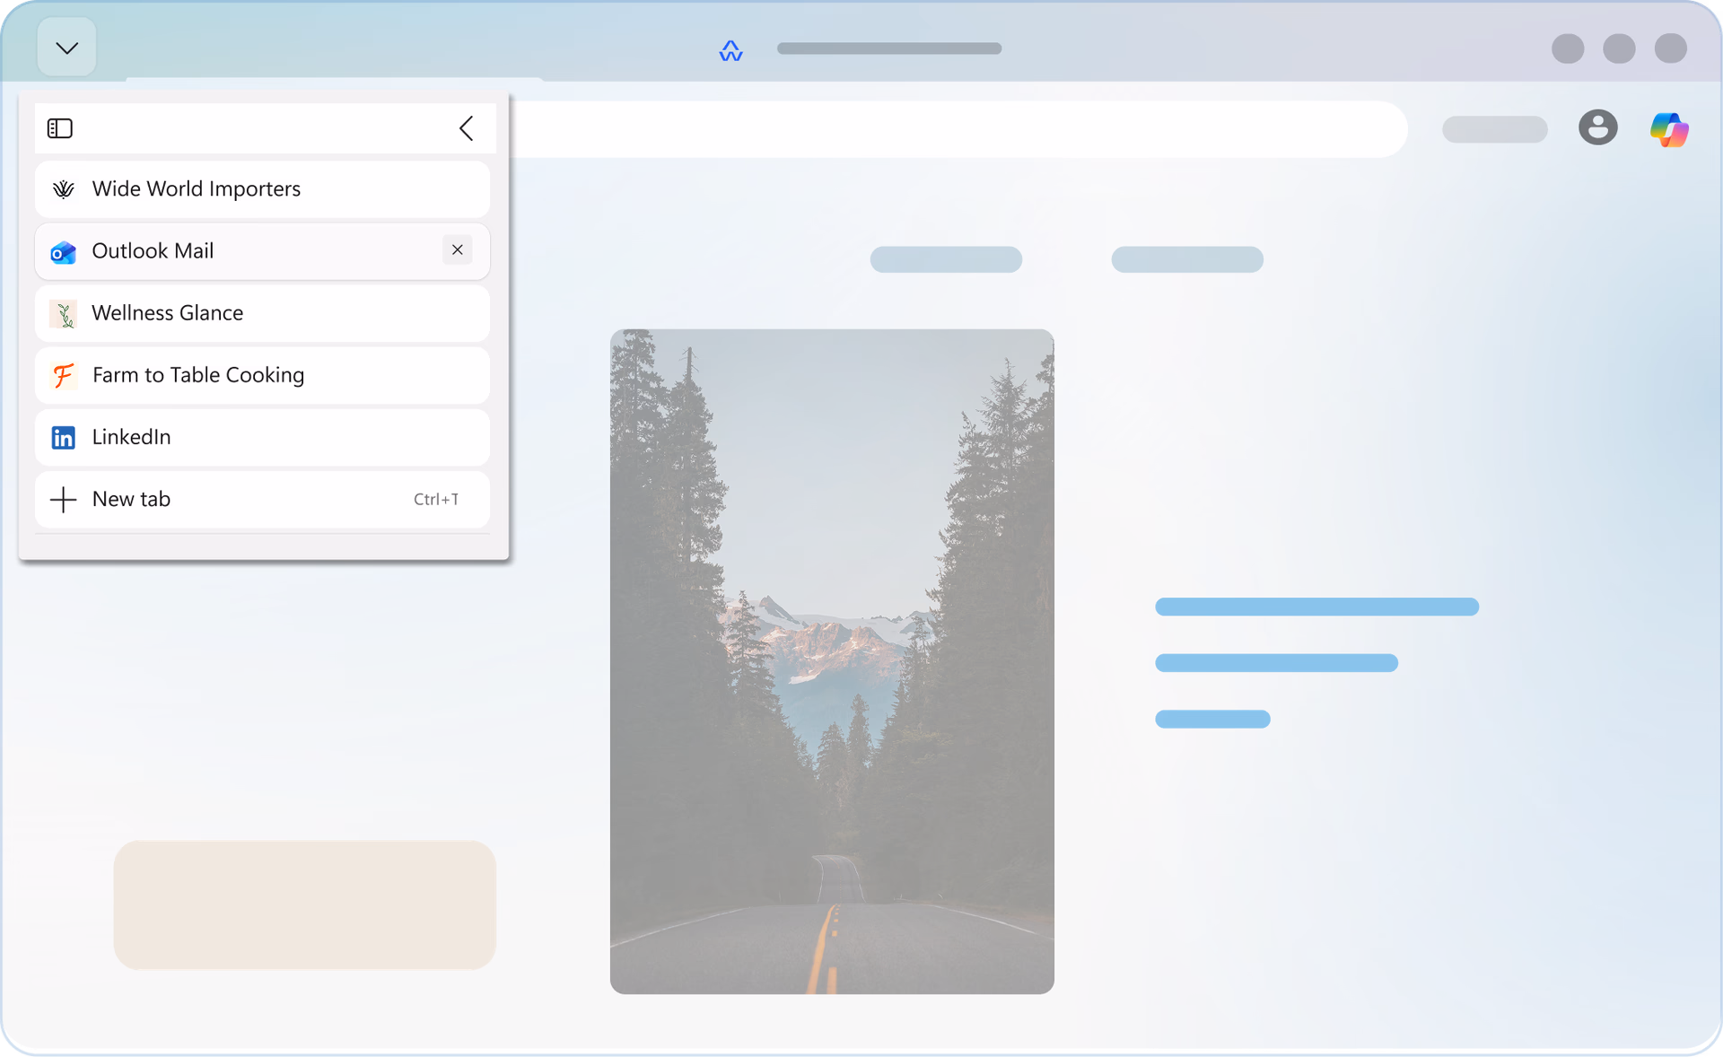Launch the Copilot icon
This screenshot has width=1723, height=1057.
tap(1668, 129)
